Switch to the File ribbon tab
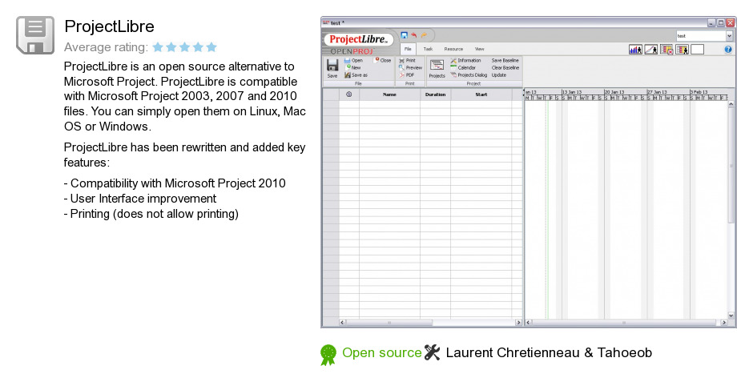Screen dimensions: 753x390 (408, 49)
